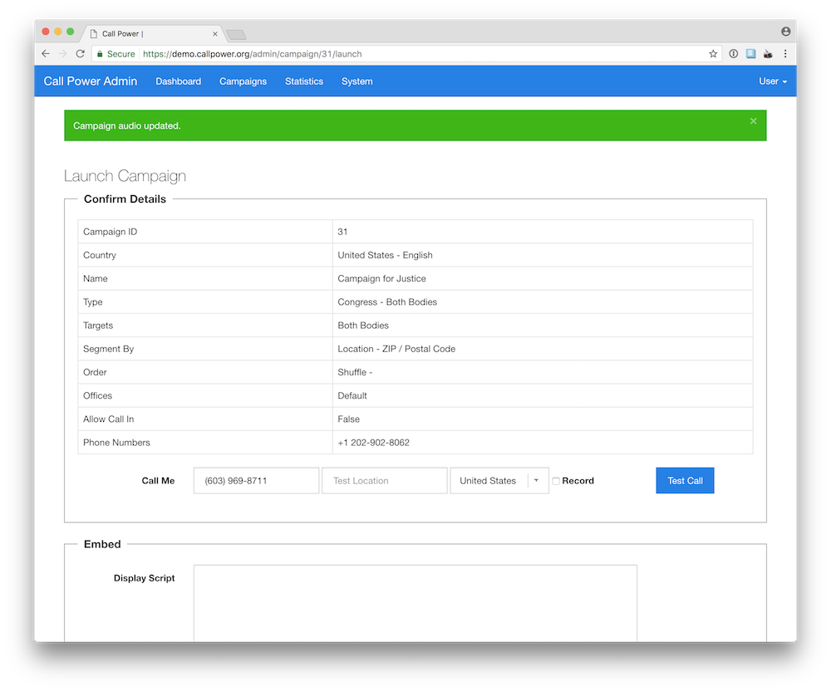
Task: Dismiss the Campaign audio updated alert
Action: (x=753, y=121)
